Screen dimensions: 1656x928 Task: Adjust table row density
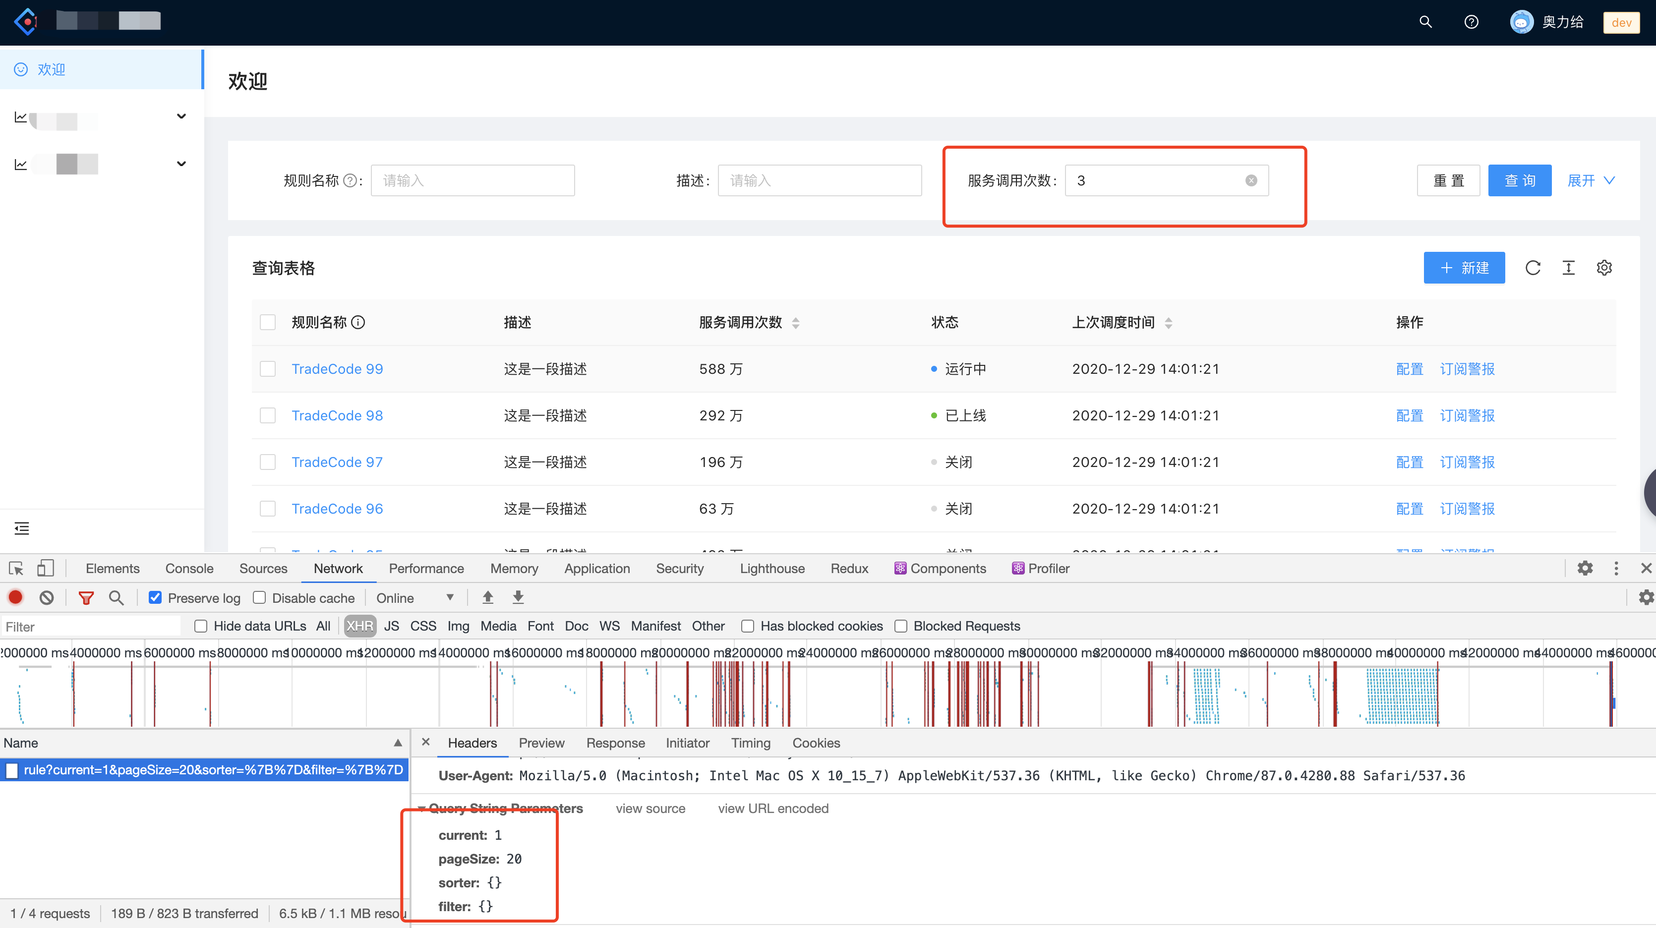pyautogui.click(x=1569, y=267)
